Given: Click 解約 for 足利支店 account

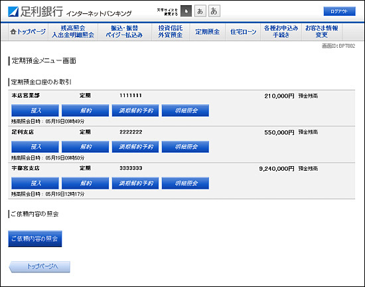Looking at the screenshot, I should coord(85,147).
